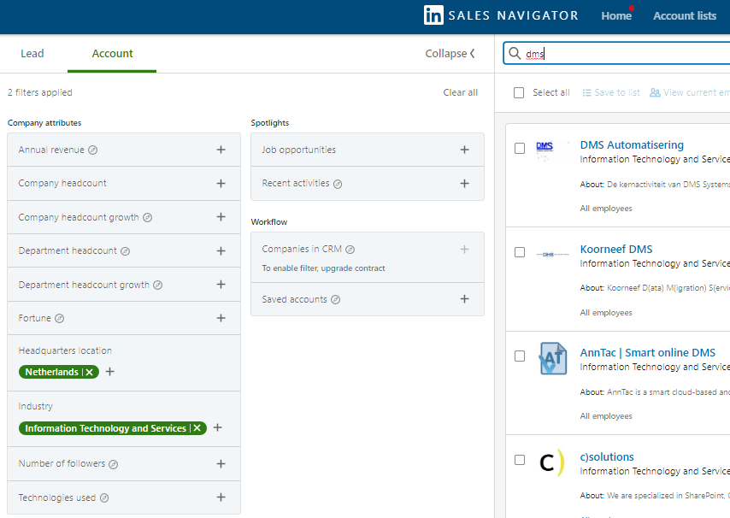Click the LinkedIn Sales Navigator logo
The width and height of the screenshot is (730, 518).
click(501, 15)
